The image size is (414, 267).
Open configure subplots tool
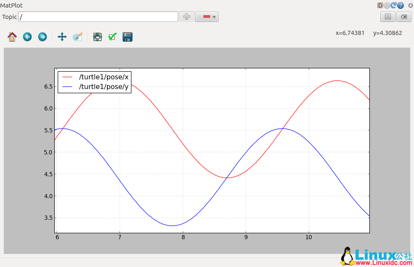(97, 37)
